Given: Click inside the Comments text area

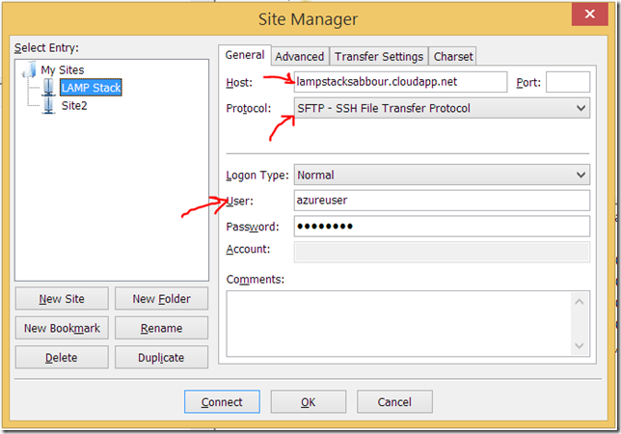Looking at the screenshot, I should click(399, 323).
